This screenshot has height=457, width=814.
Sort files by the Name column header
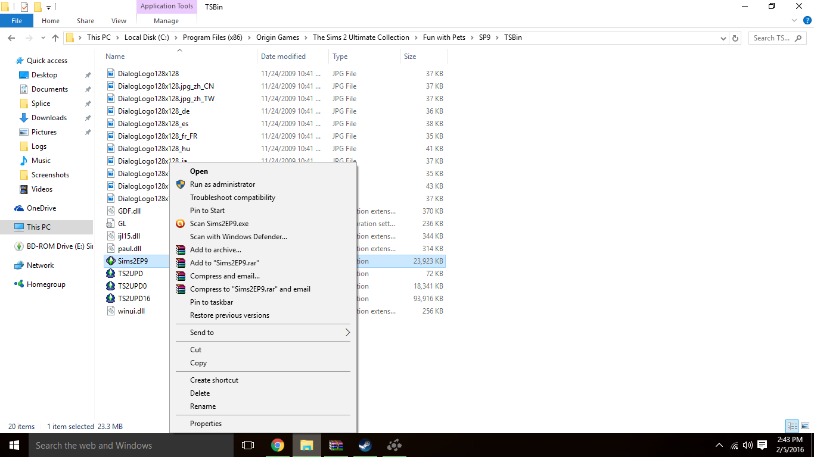pos(115,57)
